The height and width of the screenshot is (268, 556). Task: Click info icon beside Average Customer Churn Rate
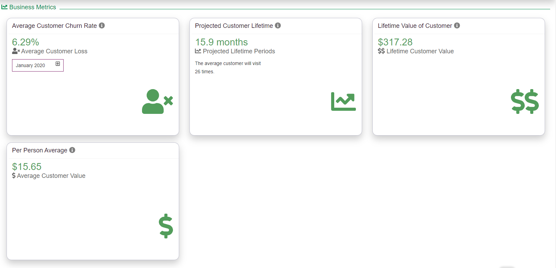(x=102, y=25)
